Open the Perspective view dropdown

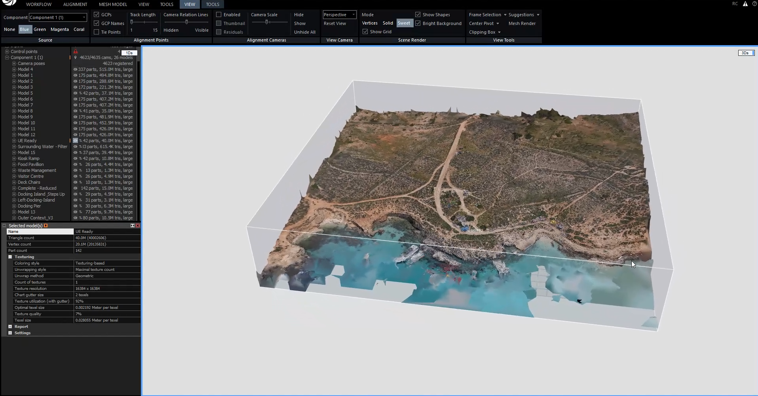tap(340, 15)
